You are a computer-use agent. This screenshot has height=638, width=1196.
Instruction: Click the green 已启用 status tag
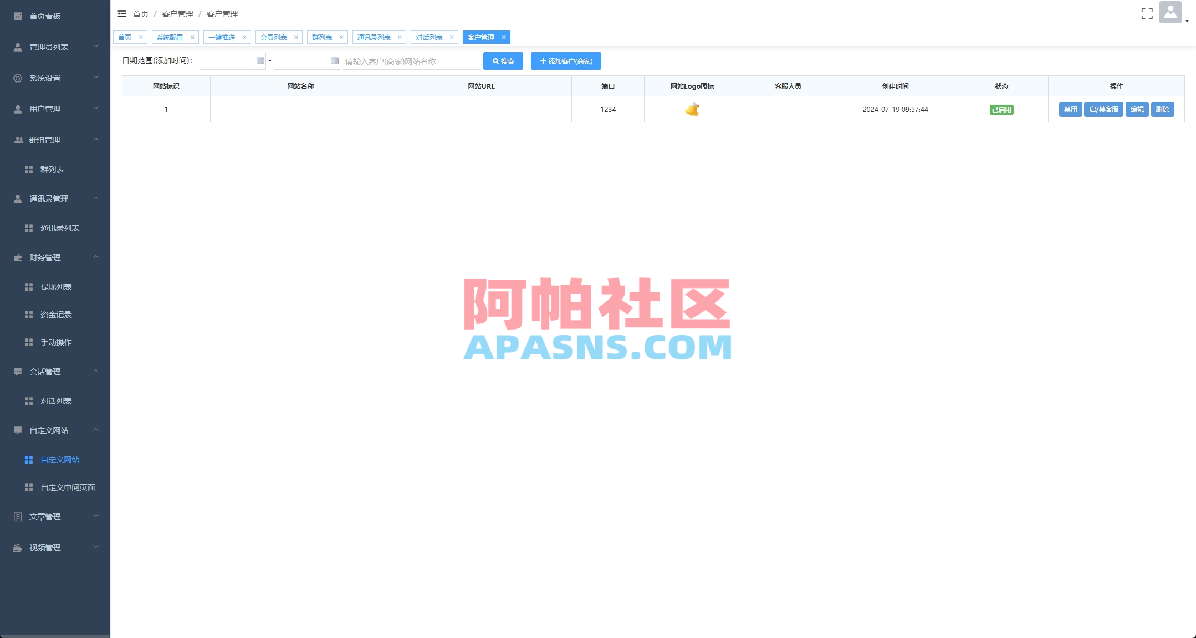point(1002,109)
